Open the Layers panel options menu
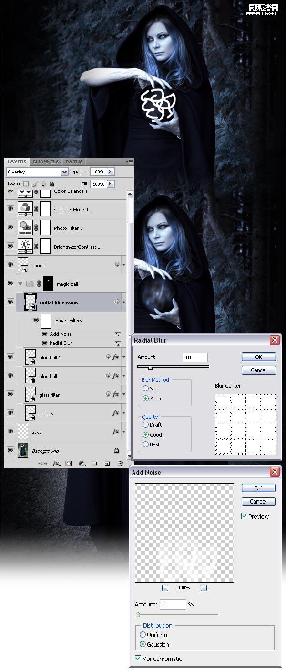The image size is (286, 671). (129, 162)
